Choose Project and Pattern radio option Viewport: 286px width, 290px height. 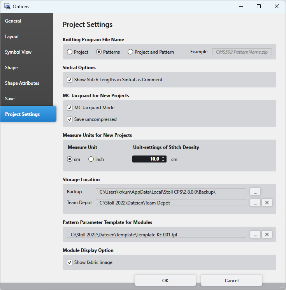click(x=130, y=52)
